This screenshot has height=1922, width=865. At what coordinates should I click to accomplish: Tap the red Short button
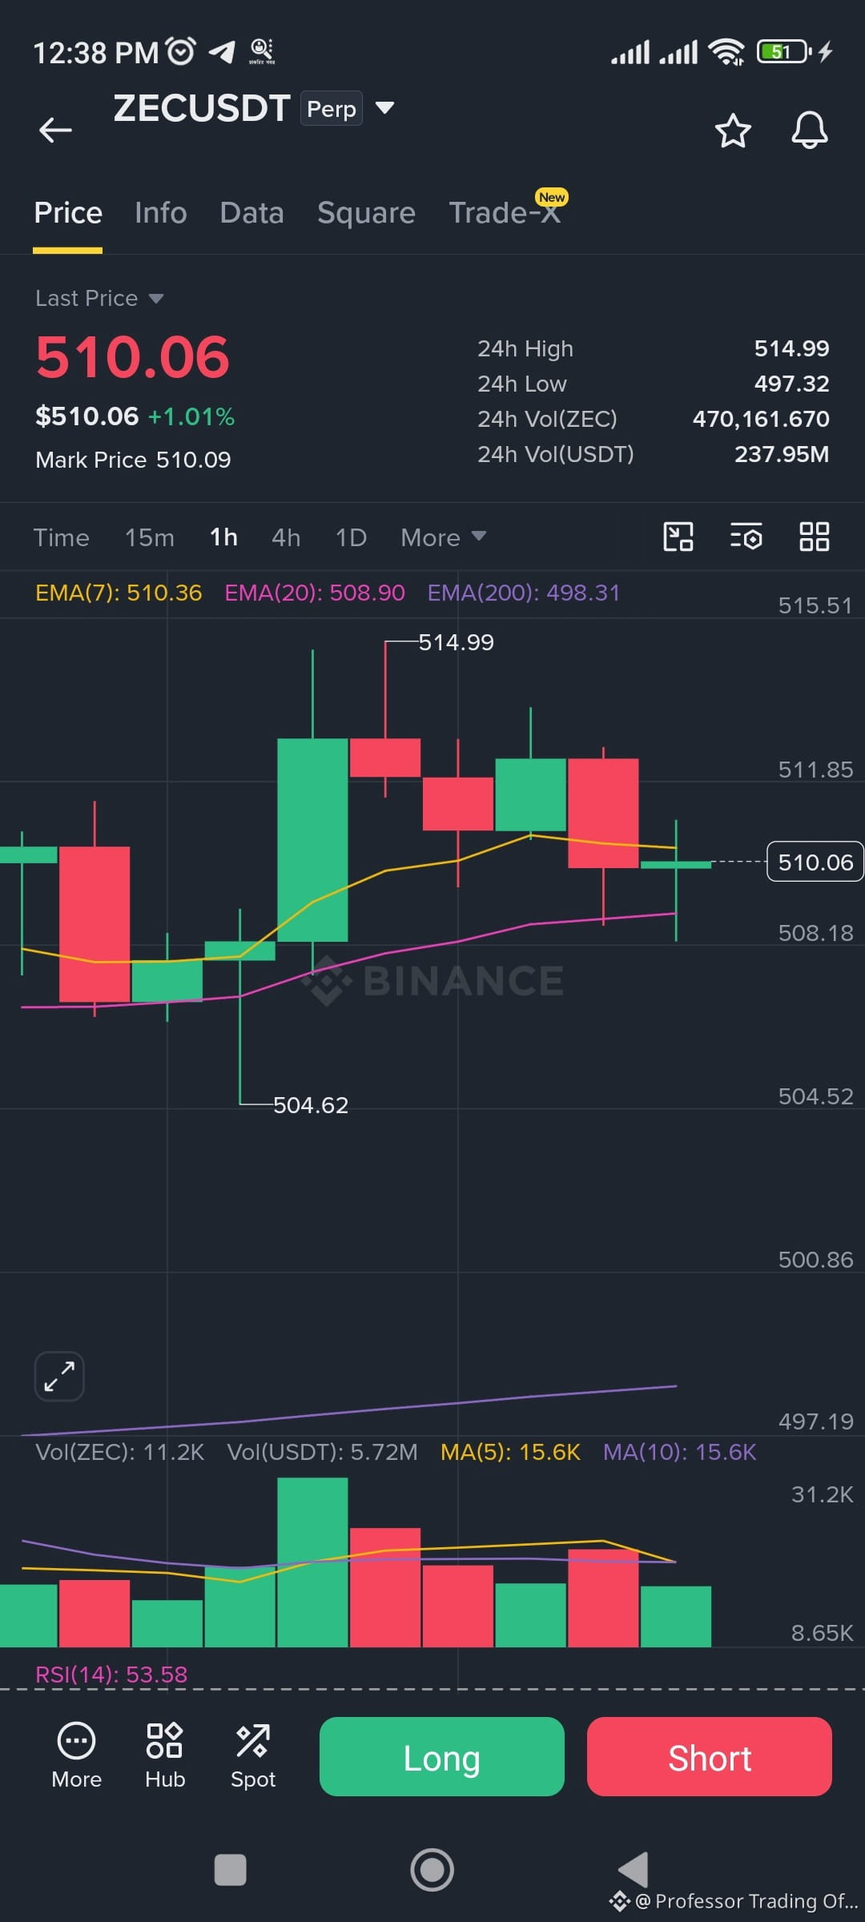pos(710,1756)
